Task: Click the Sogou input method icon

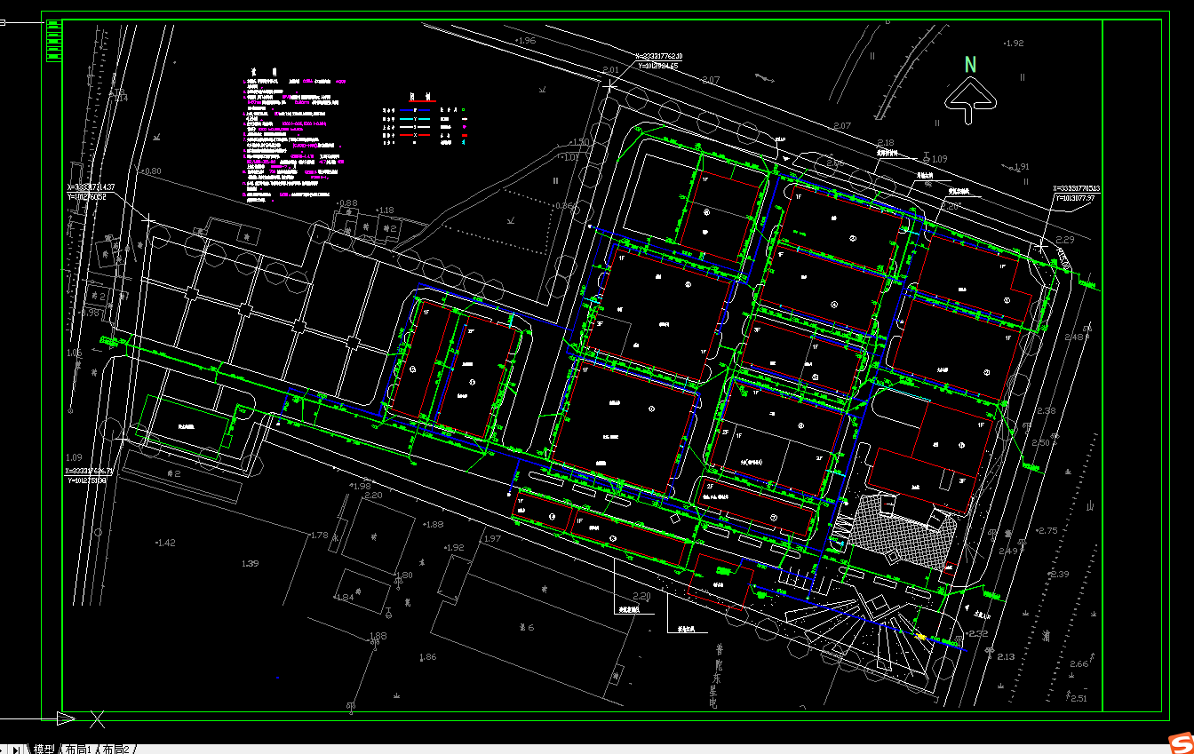Action: [1180, 742]
